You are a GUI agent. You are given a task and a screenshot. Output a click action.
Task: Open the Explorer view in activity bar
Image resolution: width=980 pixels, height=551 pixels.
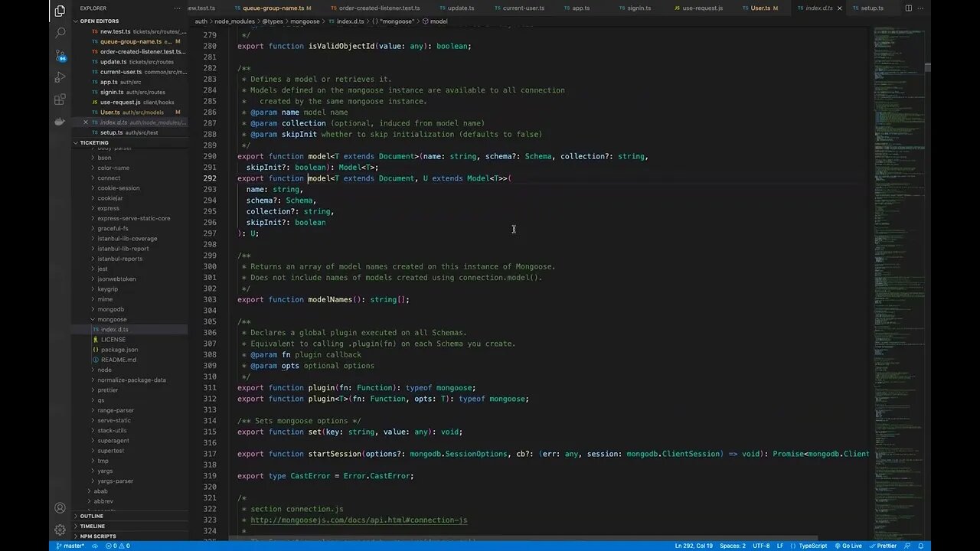point(60,11)
